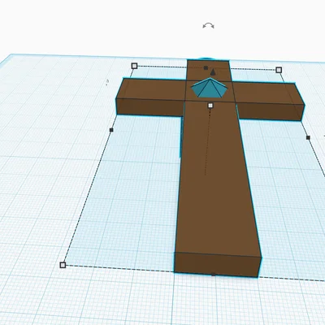The width and height of the screenshot is (325, 325).
Task: Select the front side face of the left arm
Action: coord(150,107)
